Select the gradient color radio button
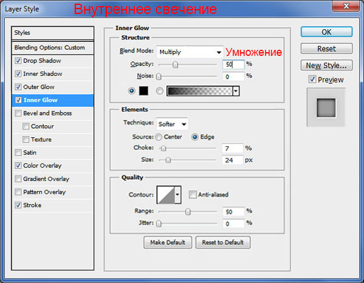364x283 pixels. point(160,91)
